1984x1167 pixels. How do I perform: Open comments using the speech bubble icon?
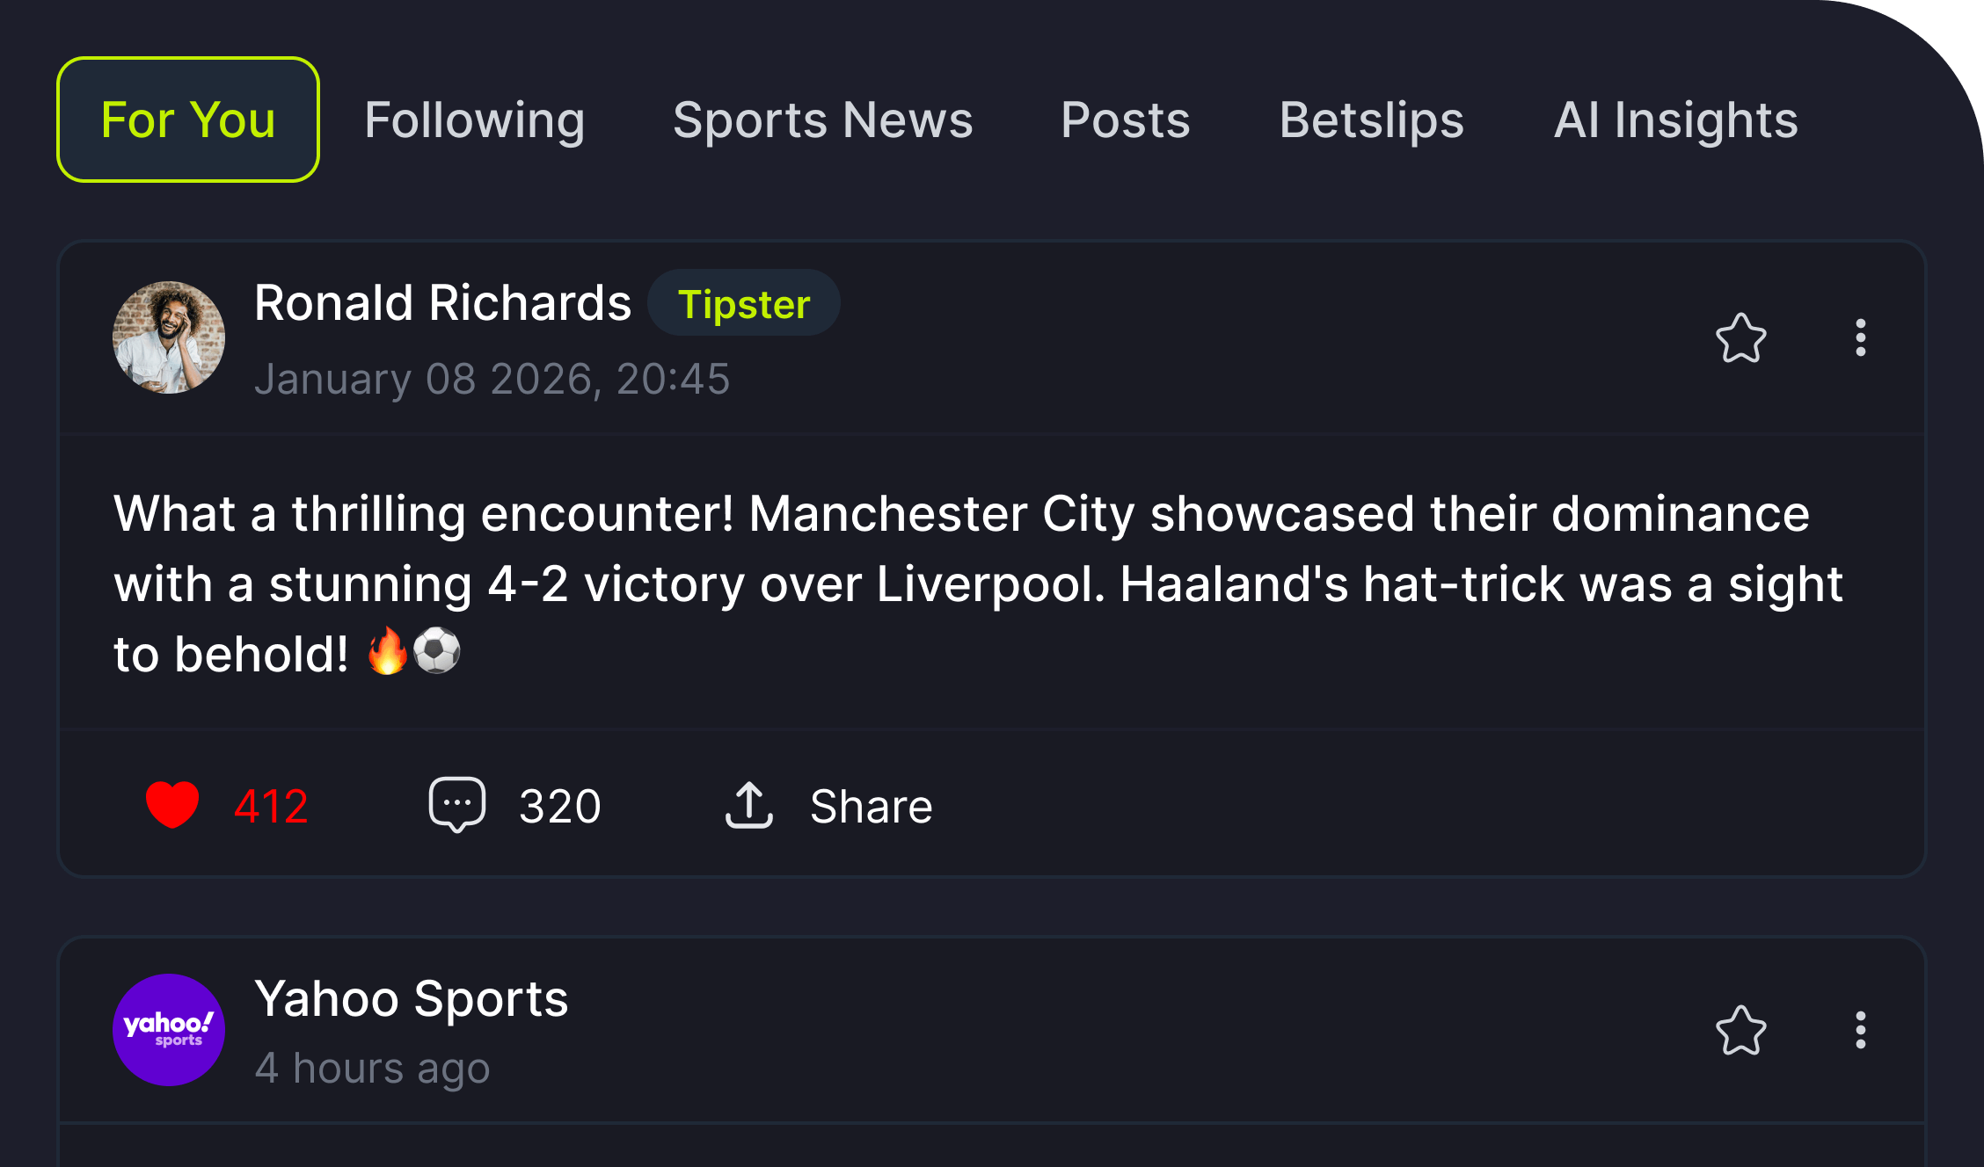[456, 805]
